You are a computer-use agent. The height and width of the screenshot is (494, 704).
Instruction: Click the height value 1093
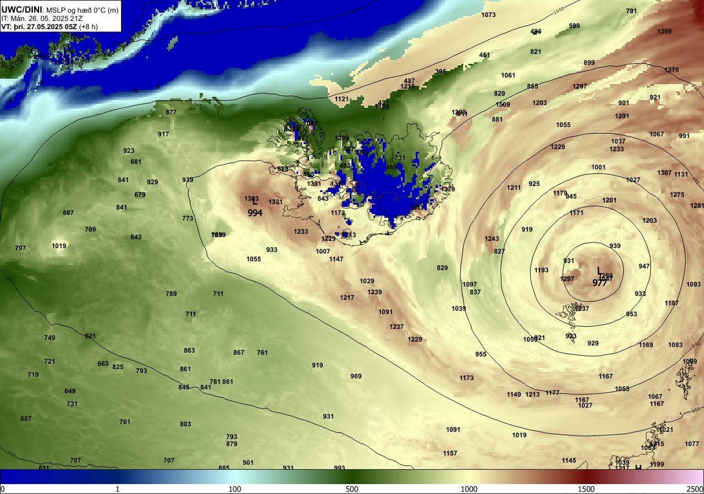click(694, 284)
